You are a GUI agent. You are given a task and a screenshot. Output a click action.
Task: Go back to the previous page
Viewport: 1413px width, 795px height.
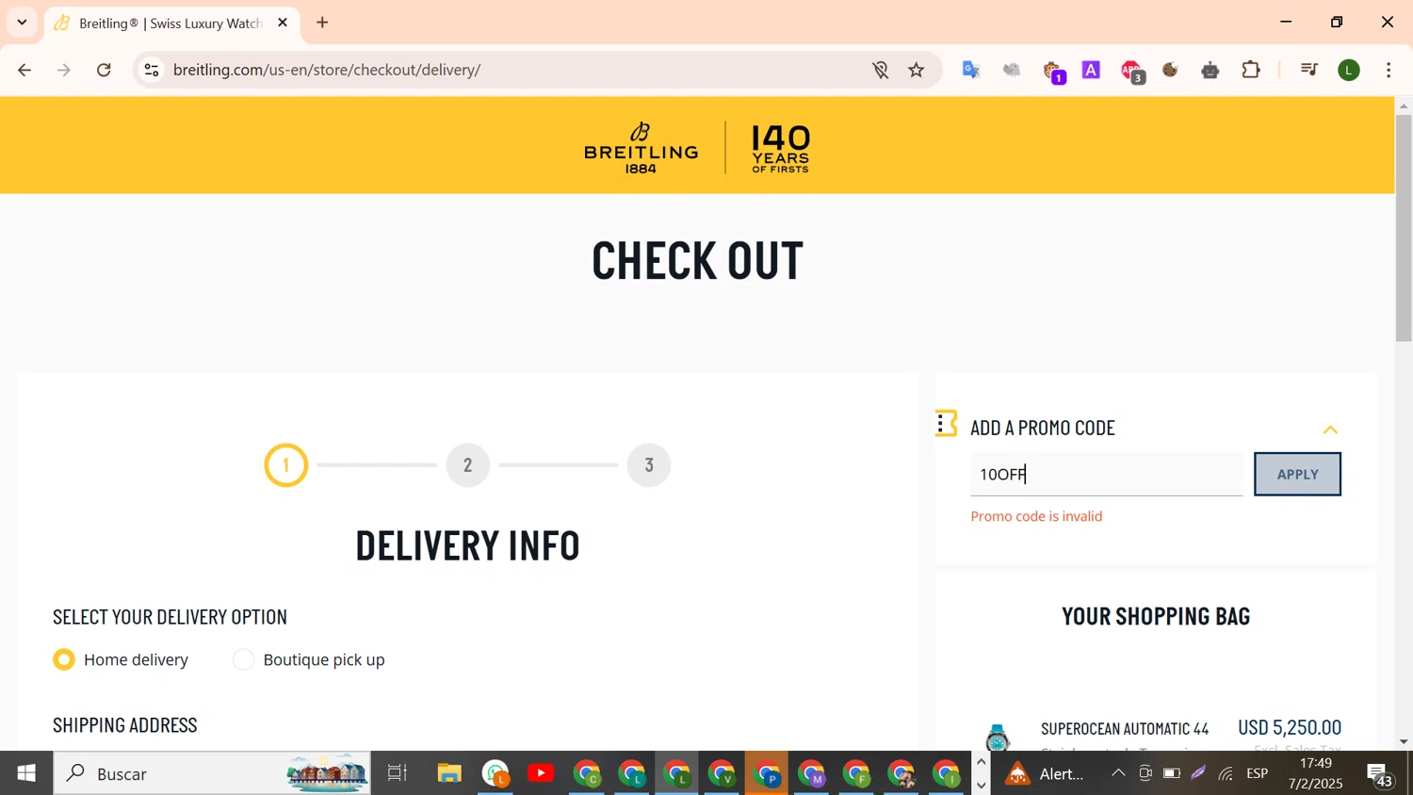(x=24, y=70)
